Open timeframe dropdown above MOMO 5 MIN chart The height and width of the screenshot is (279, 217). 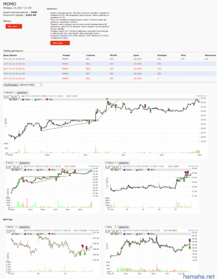(x=11, y=163)
